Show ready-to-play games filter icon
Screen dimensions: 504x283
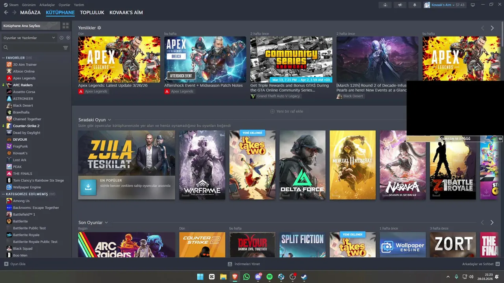[x=68, y=38]
